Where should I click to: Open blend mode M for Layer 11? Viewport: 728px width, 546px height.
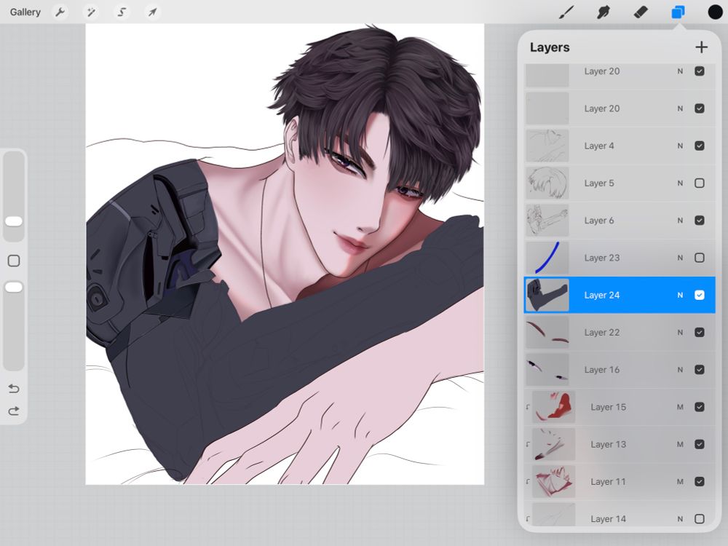(680, 482)
